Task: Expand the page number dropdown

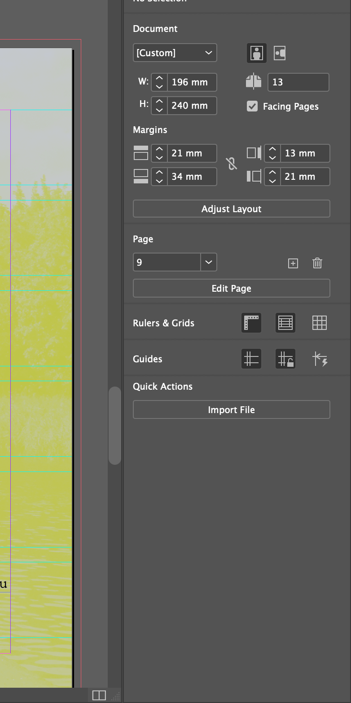Action: [x=208, y=262]
